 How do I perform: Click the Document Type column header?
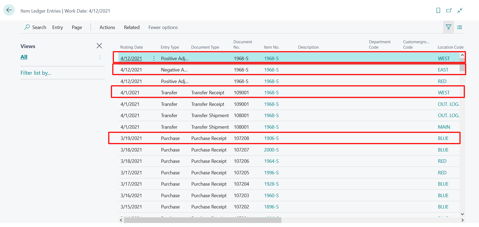pos(205,47)
